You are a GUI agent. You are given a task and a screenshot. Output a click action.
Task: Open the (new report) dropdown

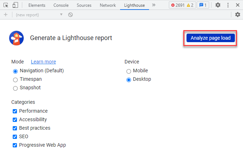pos(39,15)
